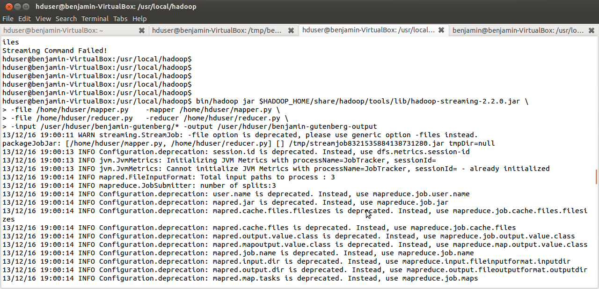Click the 'number of splits:3' line
The image size is (599, 289).
click(139, 185)
